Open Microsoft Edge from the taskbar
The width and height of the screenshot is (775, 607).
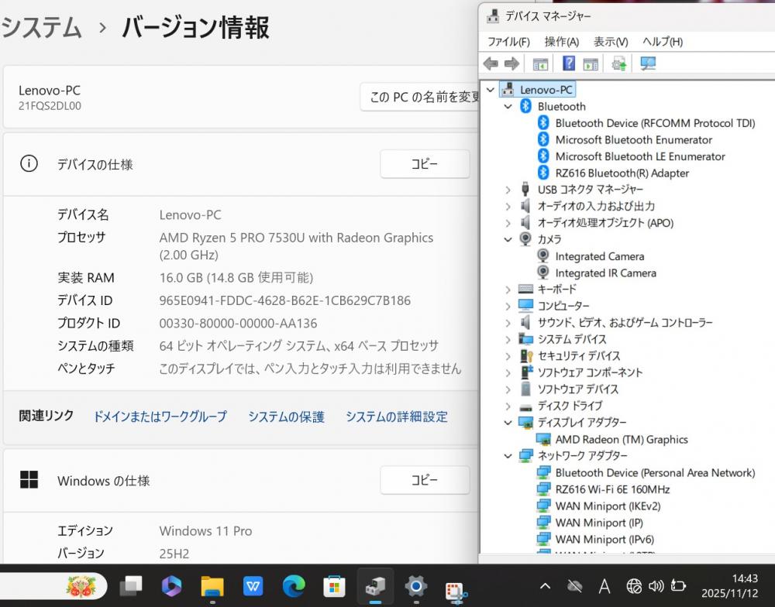tap(294, 586)
